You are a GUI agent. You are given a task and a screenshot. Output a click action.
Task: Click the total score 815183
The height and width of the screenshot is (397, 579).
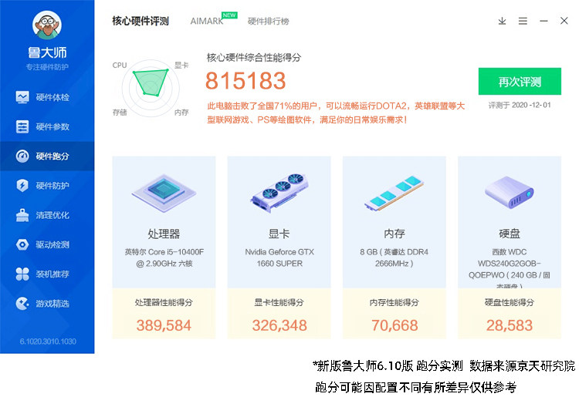click(x=245, y=81)
